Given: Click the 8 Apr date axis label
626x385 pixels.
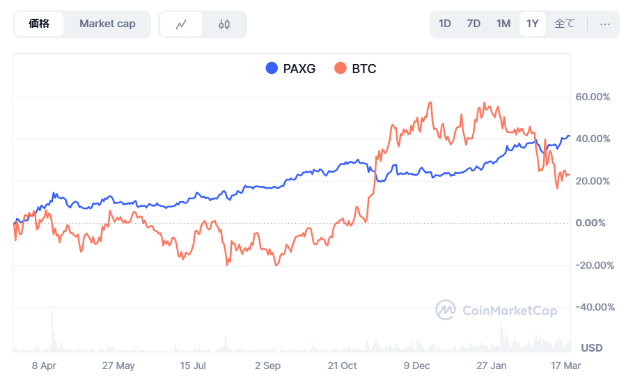Looking at the screenshot, I should (44, 366).
